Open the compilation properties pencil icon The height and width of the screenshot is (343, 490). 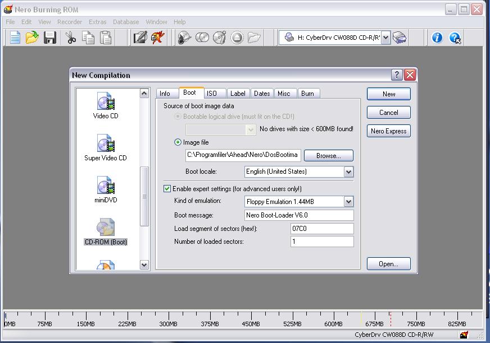[140, 38]
